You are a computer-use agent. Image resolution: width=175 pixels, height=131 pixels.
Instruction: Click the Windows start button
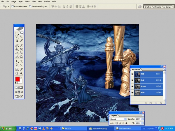tap(8, 128)
